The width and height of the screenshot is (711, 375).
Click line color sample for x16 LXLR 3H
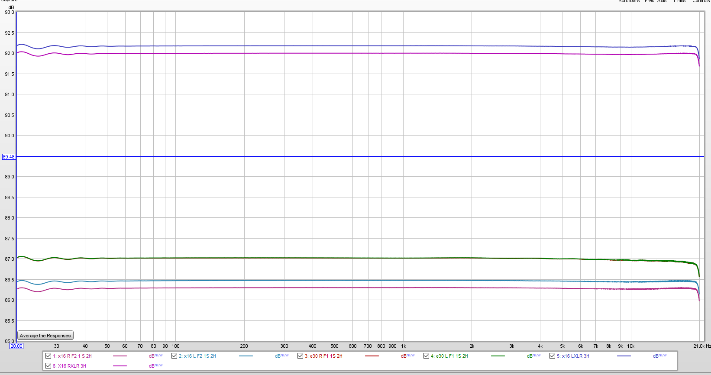coord(624,356)
